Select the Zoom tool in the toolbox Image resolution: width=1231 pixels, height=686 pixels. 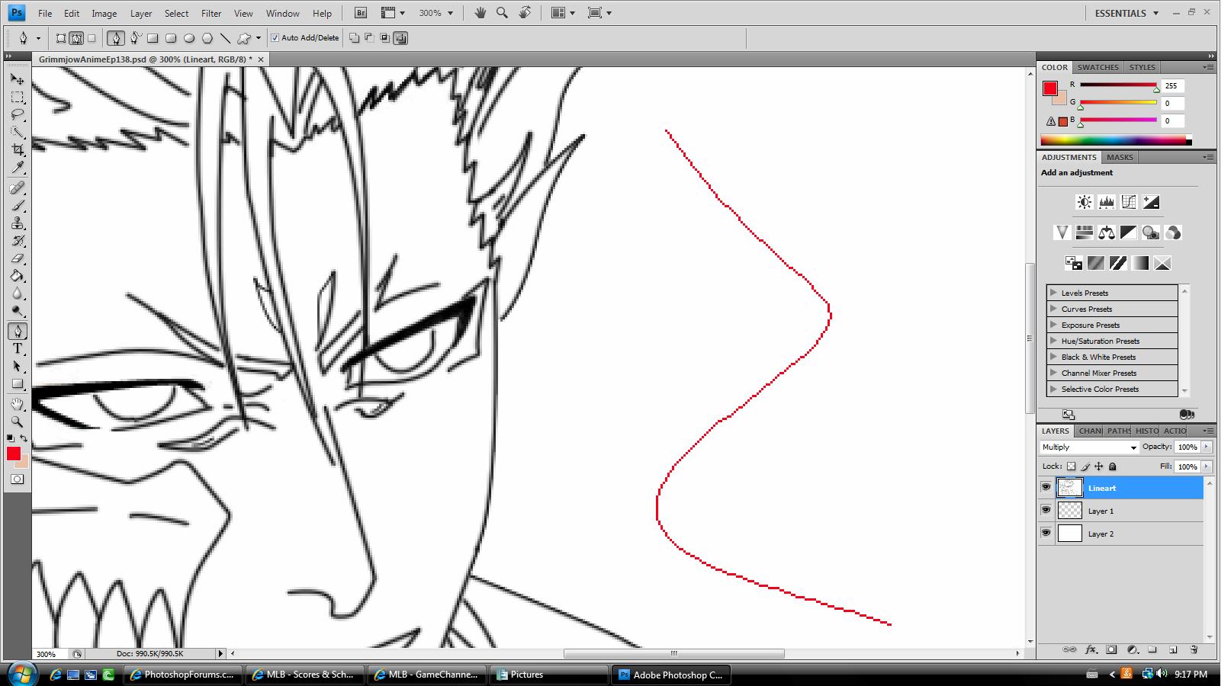(x=18, y=422)
